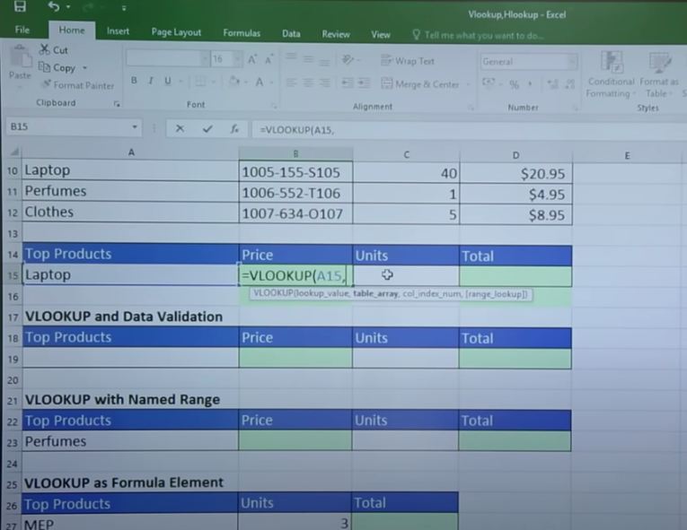Select column C header

406,154
